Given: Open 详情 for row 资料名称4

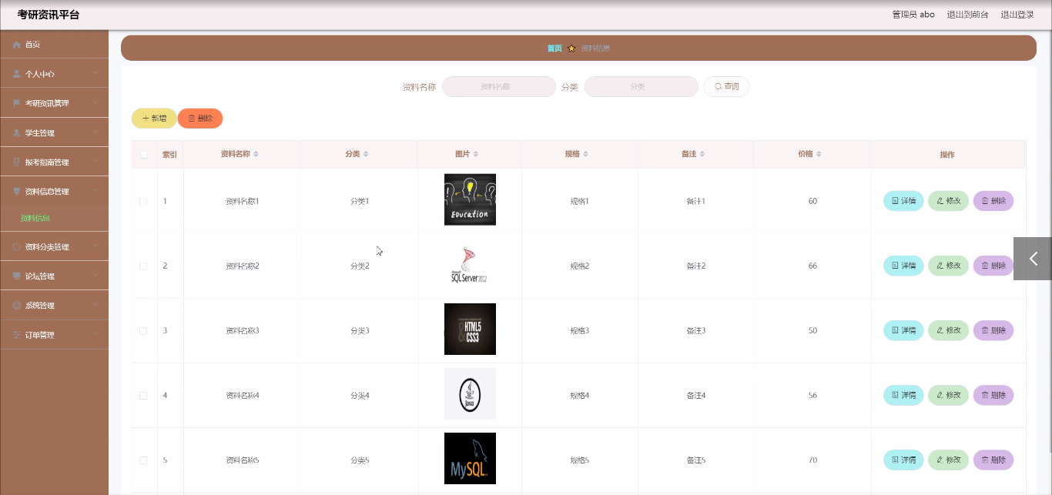Looking at the screenshot, I should coord(903,395).
